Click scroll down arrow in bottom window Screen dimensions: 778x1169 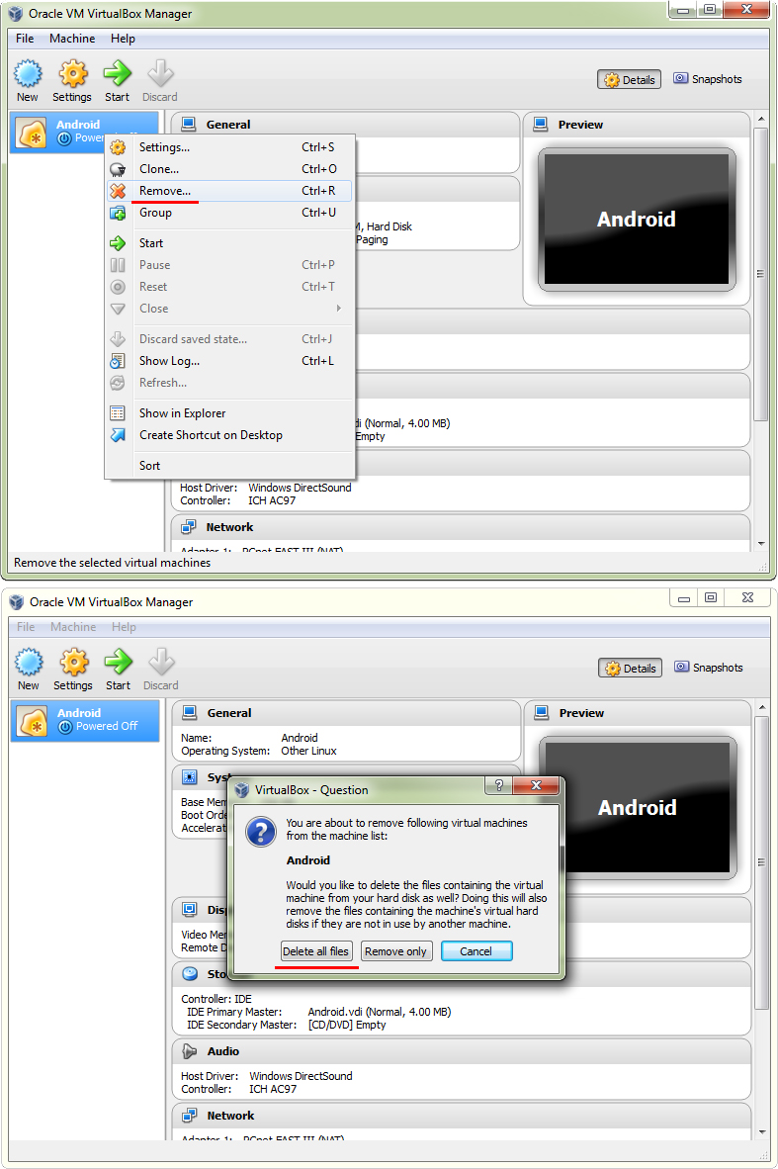coord(761,1131)
